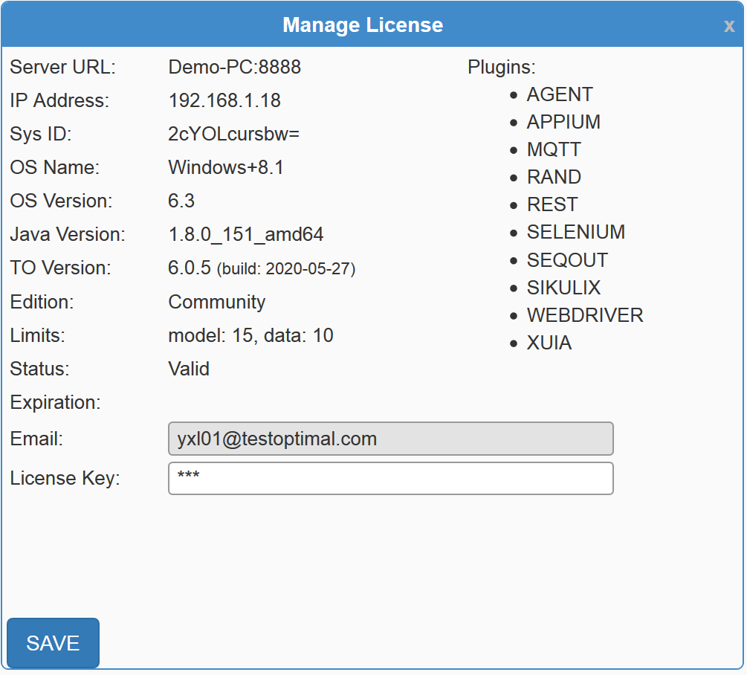Click the Community edition value
Screen dimensions: 747x675
(216, 302)
